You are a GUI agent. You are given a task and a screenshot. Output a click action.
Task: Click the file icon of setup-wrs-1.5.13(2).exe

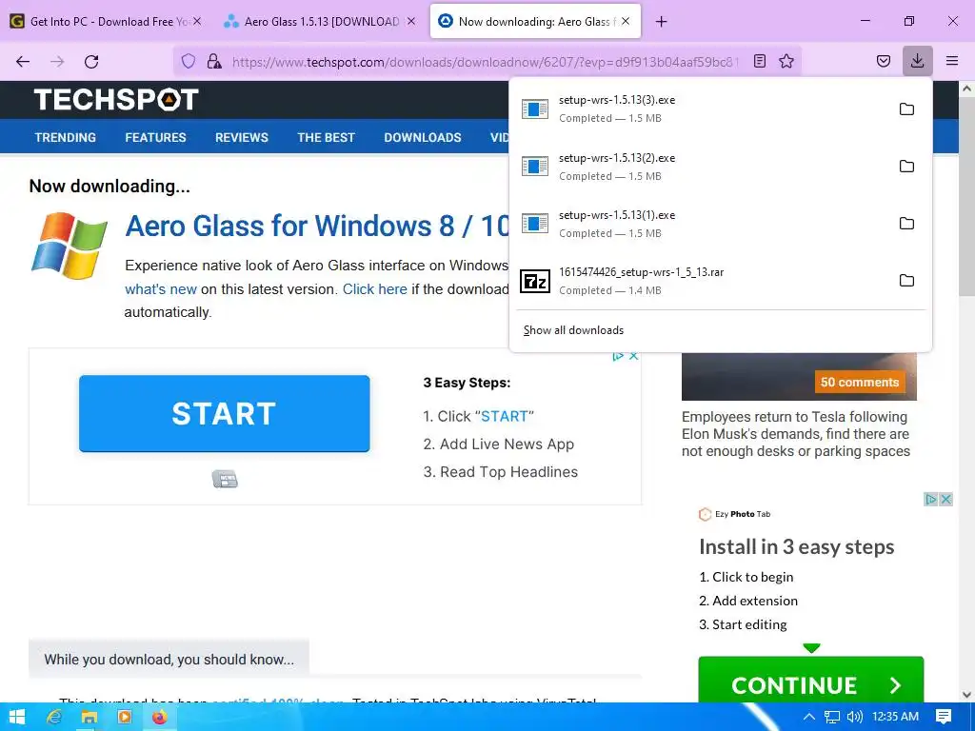pyautogui.click(x=535, y=167)
